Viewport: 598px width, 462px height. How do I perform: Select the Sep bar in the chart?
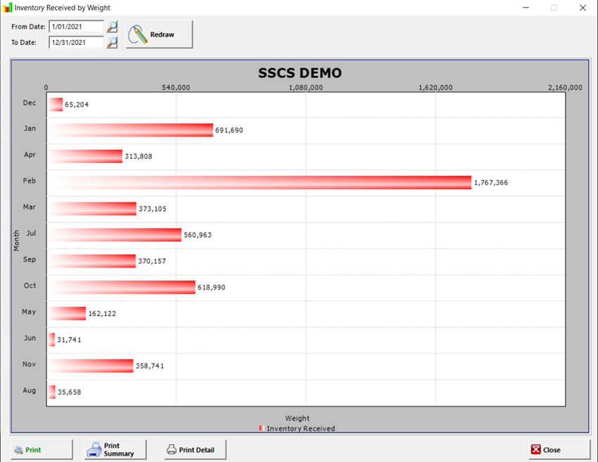pos(92,261)
